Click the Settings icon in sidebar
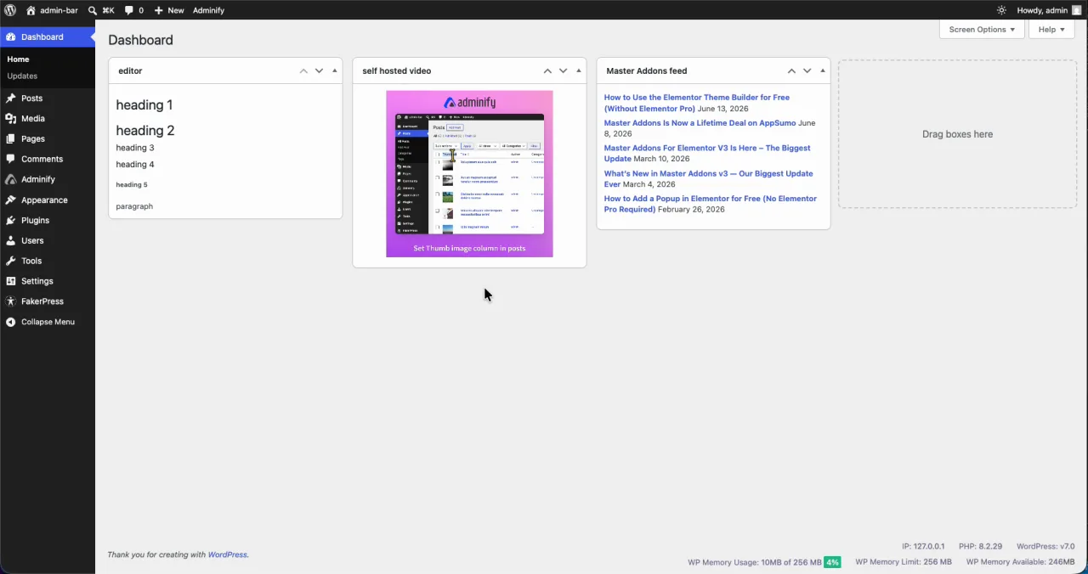 pyautogui.click(x=10, y=281)
